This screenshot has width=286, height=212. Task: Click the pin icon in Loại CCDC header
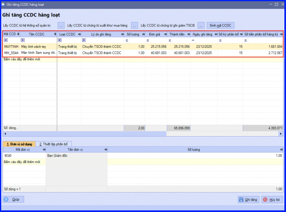[78, 34]
